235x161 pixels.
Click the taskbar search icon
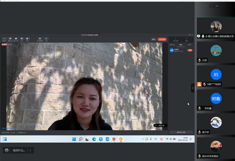(x=81, y=139)
